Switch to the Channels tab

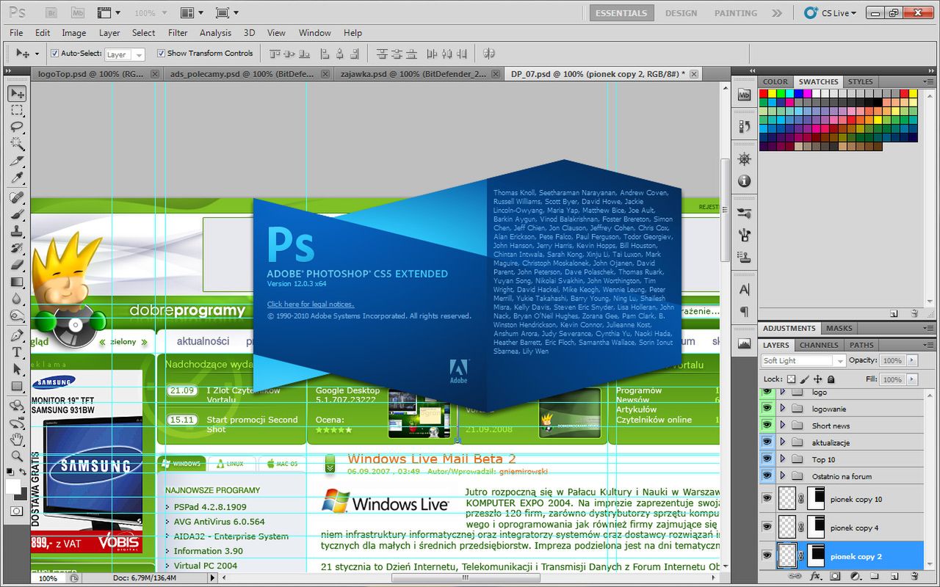pyautogui.click(x=819, y=345)
